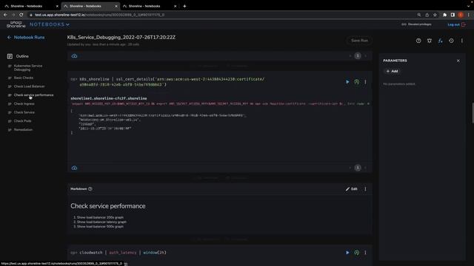This screenshot has width=474, height=266.
Task: Click previous output arrow in top pager
Action: pyautogui.click(x=350, y=56)
